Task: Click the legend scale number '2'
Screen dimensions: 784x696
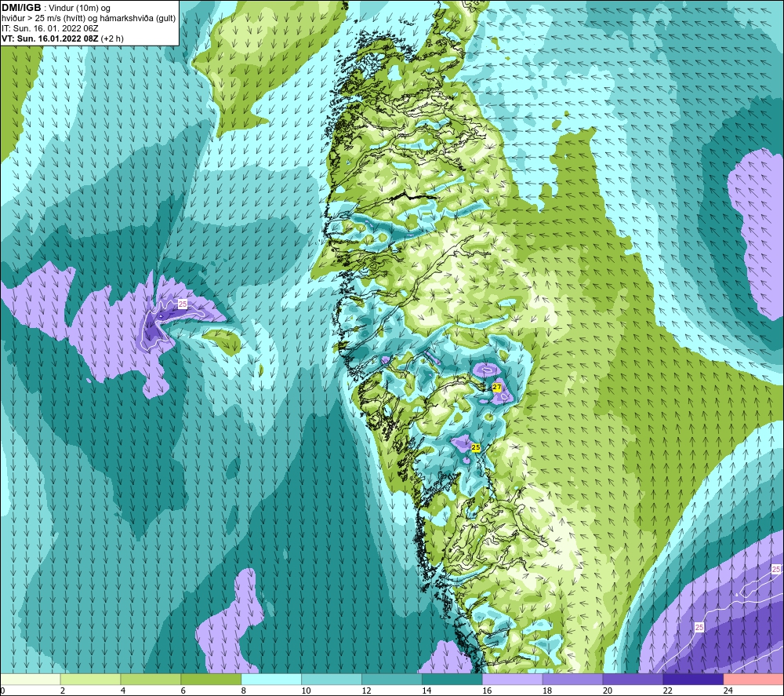Action: 63,691
